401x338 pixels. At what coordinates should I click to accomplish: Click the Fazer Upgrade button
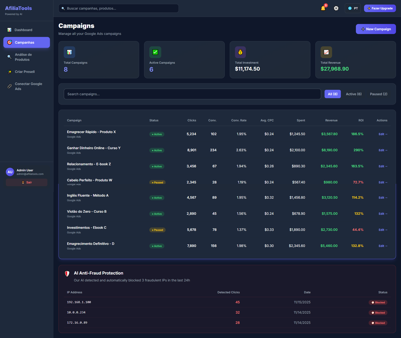[x=380, y=8]
